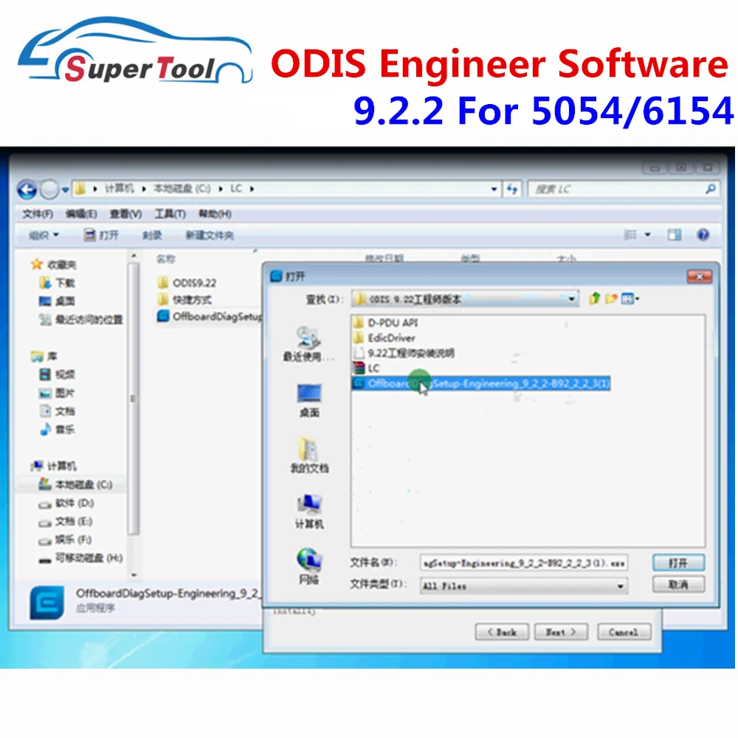This screenshot has width=738, height=738.
Task: Select 网络 in dialog places bar
Action: click(308, 567)
